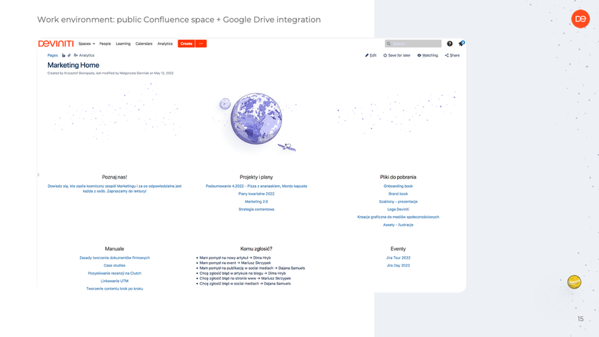Screen dimensions: 599x337
Task: Open the Plany kwartalne 2022 link
Action: (x=257, y=194)
